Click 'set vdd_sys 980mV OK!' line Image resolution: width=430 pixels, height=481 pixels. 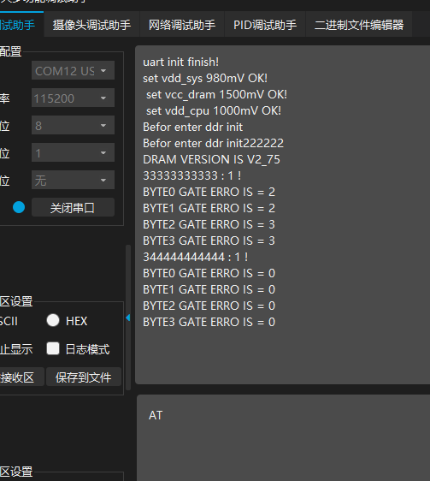(x=205, y=78)
